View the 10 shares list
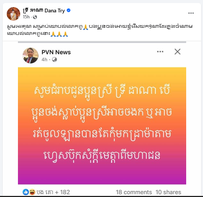Screen dimensions: 203x197 click(x=168, y=192)
